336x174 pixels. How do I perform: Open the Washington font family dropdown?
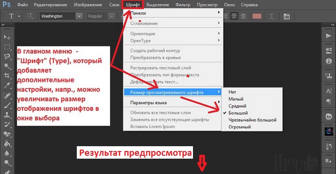[x=79, y=16]
